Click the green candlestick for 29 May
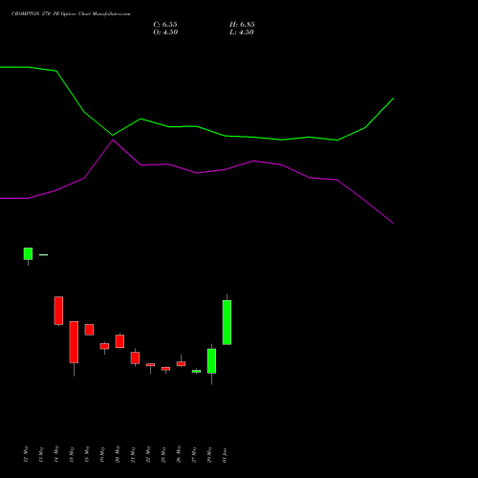Image resolution: width=478 pixels, height=478 pixels. pyautogui.click(x=211, y=361)
